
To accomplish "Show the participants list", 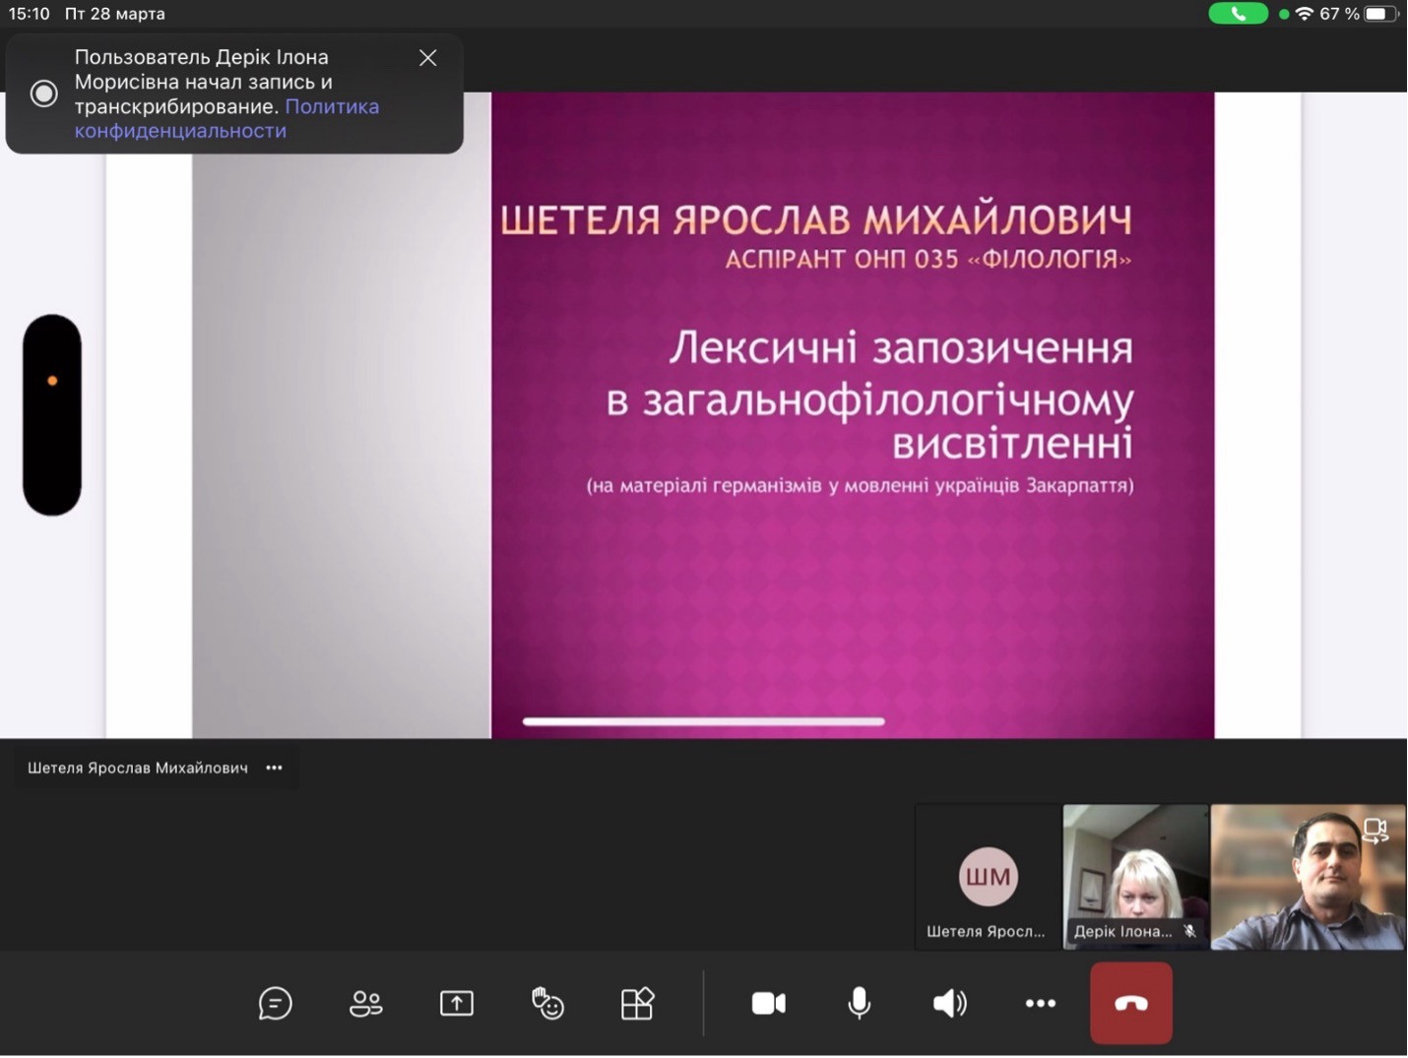I will 366,1004.
